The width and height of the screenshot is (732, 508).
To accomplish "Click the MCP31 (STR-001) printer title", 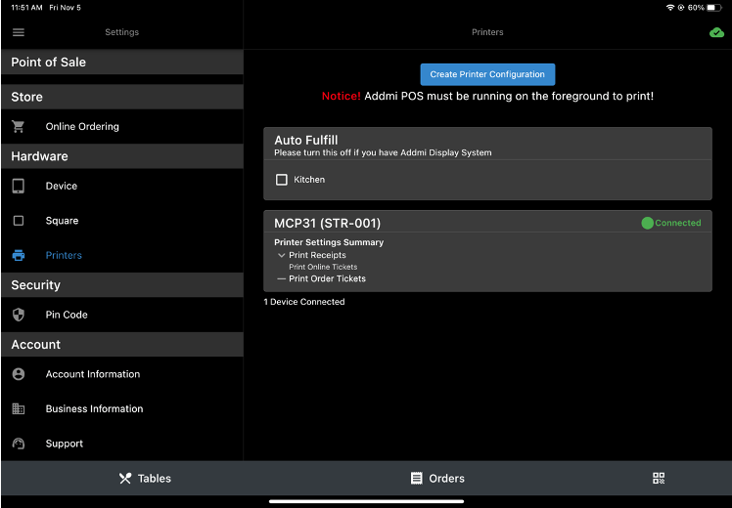I will [x=327, y=224].
